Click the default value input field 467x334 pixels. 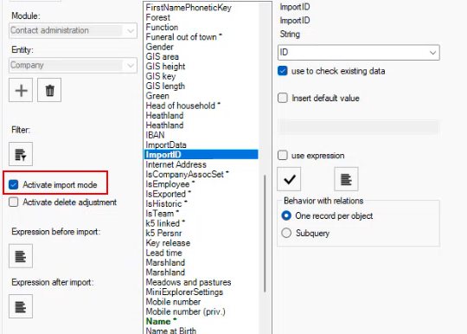pyautogui.click(x=359, y=127)
